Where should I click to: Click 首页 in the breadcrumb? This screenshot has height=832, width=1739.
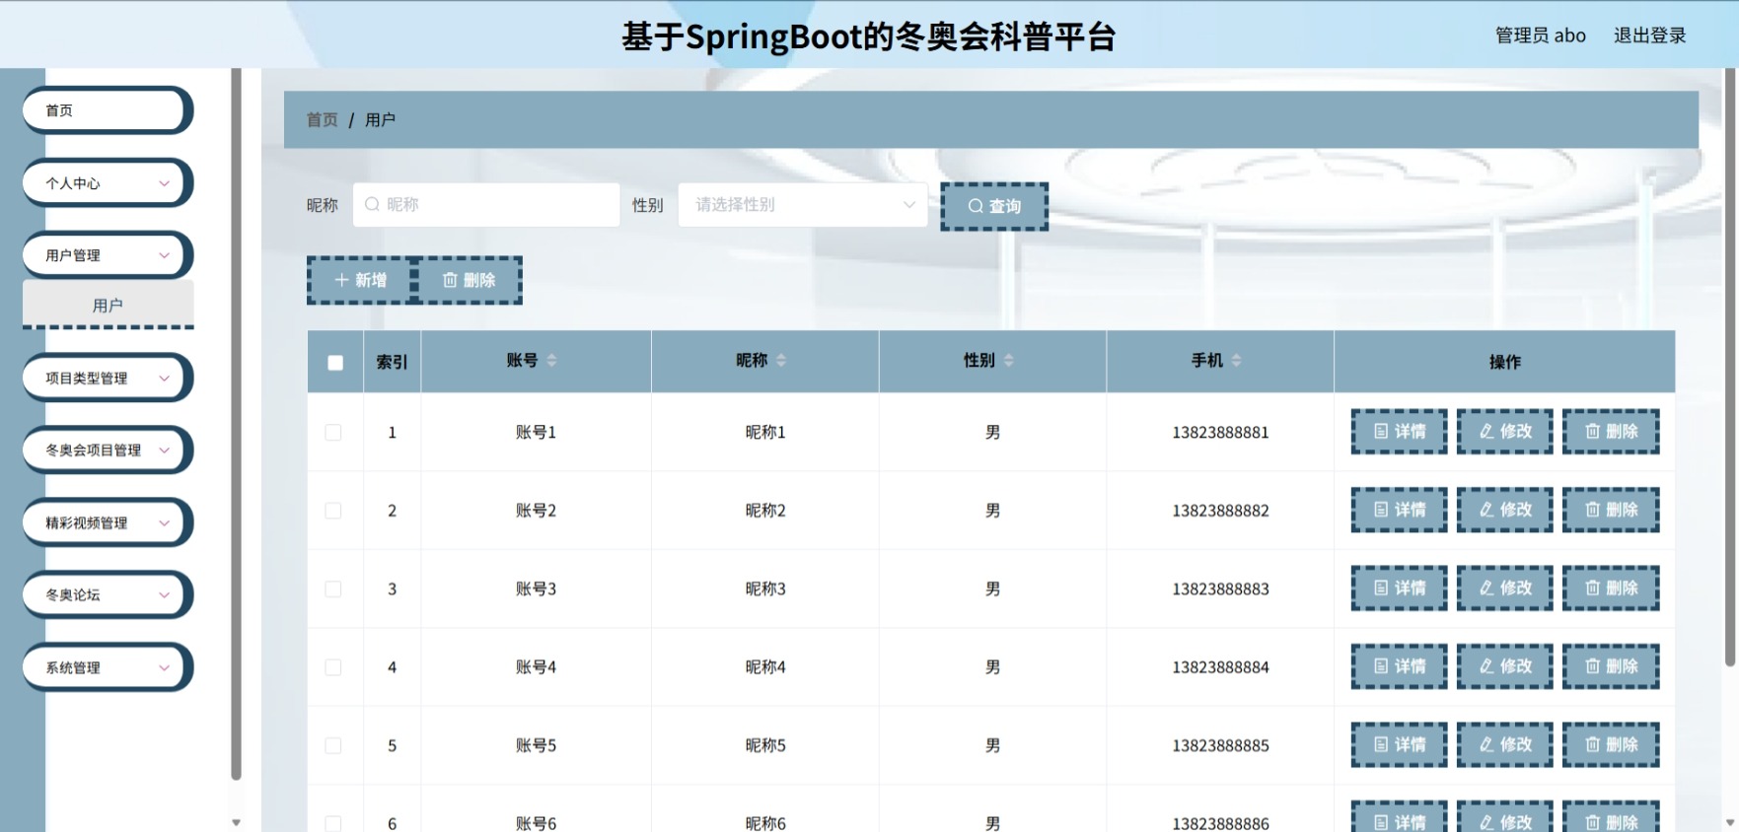point(322,119)
